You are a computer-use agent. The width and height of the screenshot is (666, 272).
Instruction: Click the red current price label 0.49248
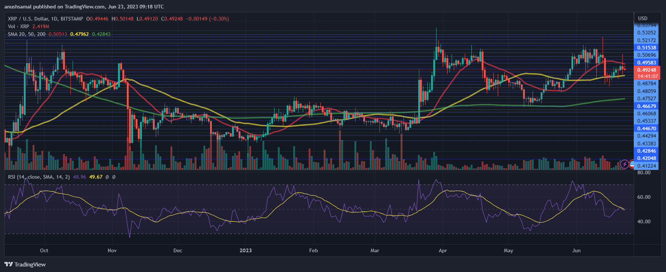pos(646,70)
